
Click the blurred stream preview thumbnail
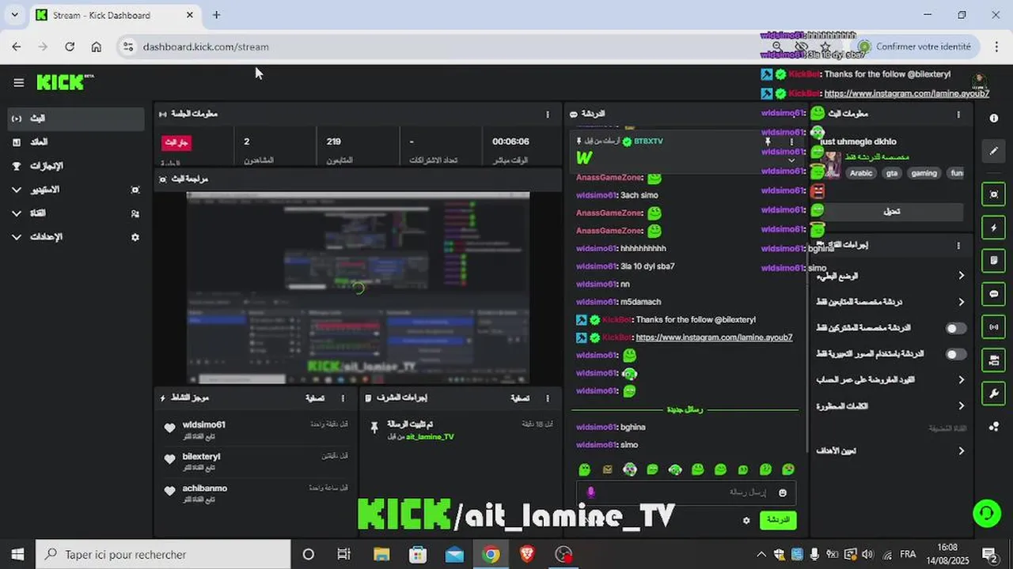pyautogui.click(x=358, y=288)
